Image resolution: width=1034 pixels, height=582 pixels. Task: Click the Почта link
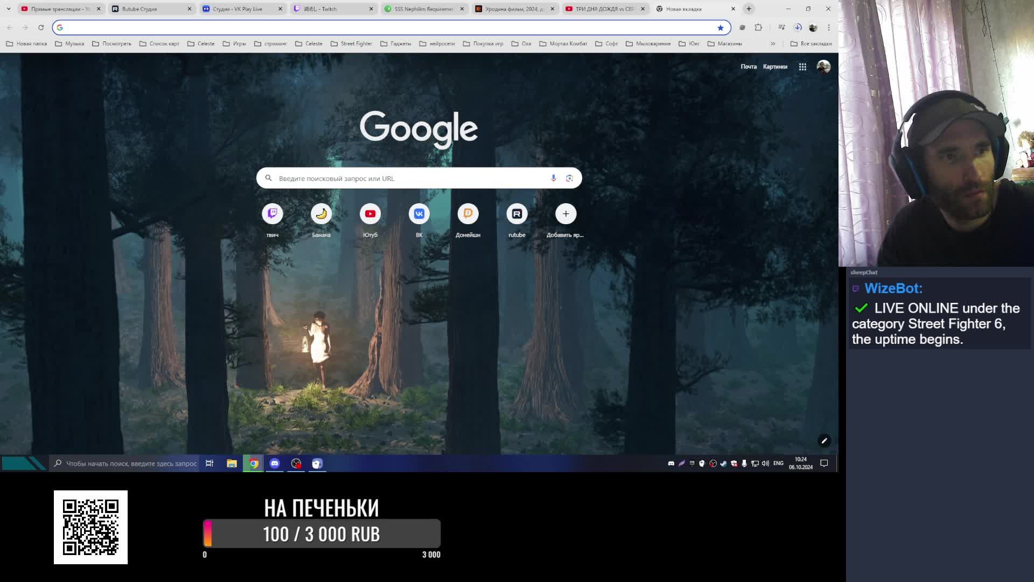point(748,67)
